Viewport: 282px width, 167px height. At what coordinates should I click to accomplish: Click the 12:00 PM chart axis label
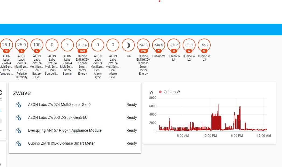click(210, 136)
